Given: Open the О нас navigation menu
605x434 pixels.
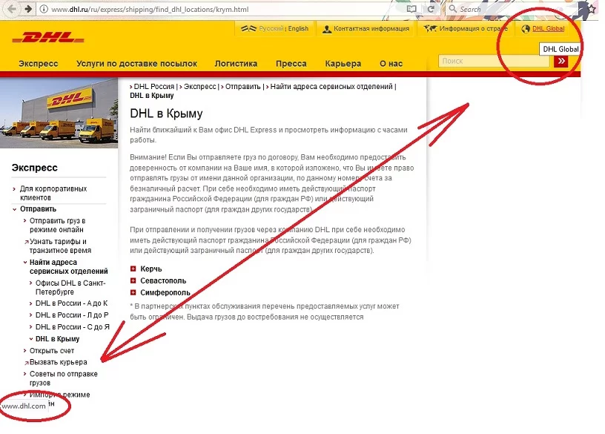Looking at the screenshot, I should (x=391, y=64).
